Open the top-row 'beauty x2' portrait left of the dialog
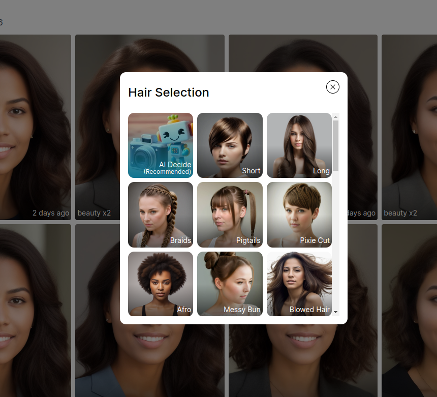Viewport: 437px width, 397px height. tap(98, 127)
